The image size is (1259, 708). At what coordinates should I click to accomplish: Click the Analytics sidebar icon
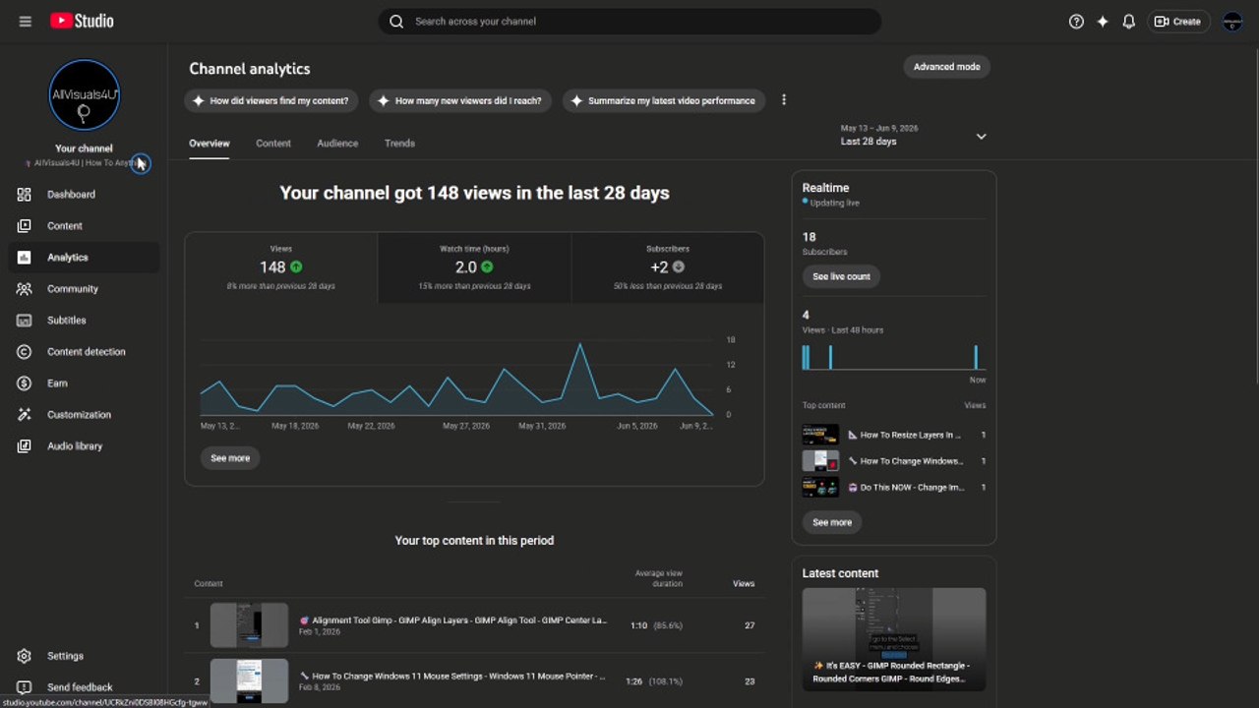pyautogui.click(x=25, y=258)
